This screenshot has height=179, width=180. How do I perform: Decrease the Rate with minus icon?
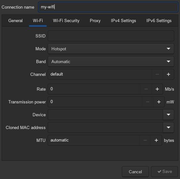click(x=146, y=89)
